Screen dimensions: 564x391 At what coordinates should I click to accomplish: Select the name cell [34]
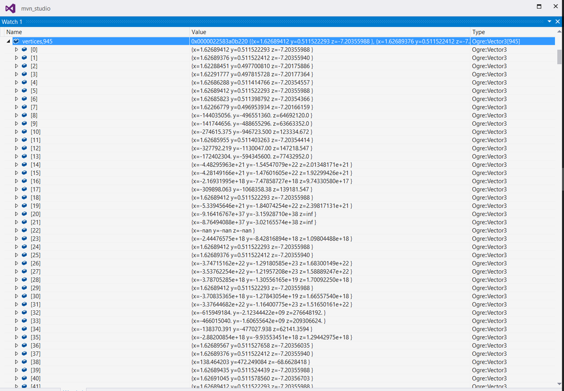(x=36, y=329)
